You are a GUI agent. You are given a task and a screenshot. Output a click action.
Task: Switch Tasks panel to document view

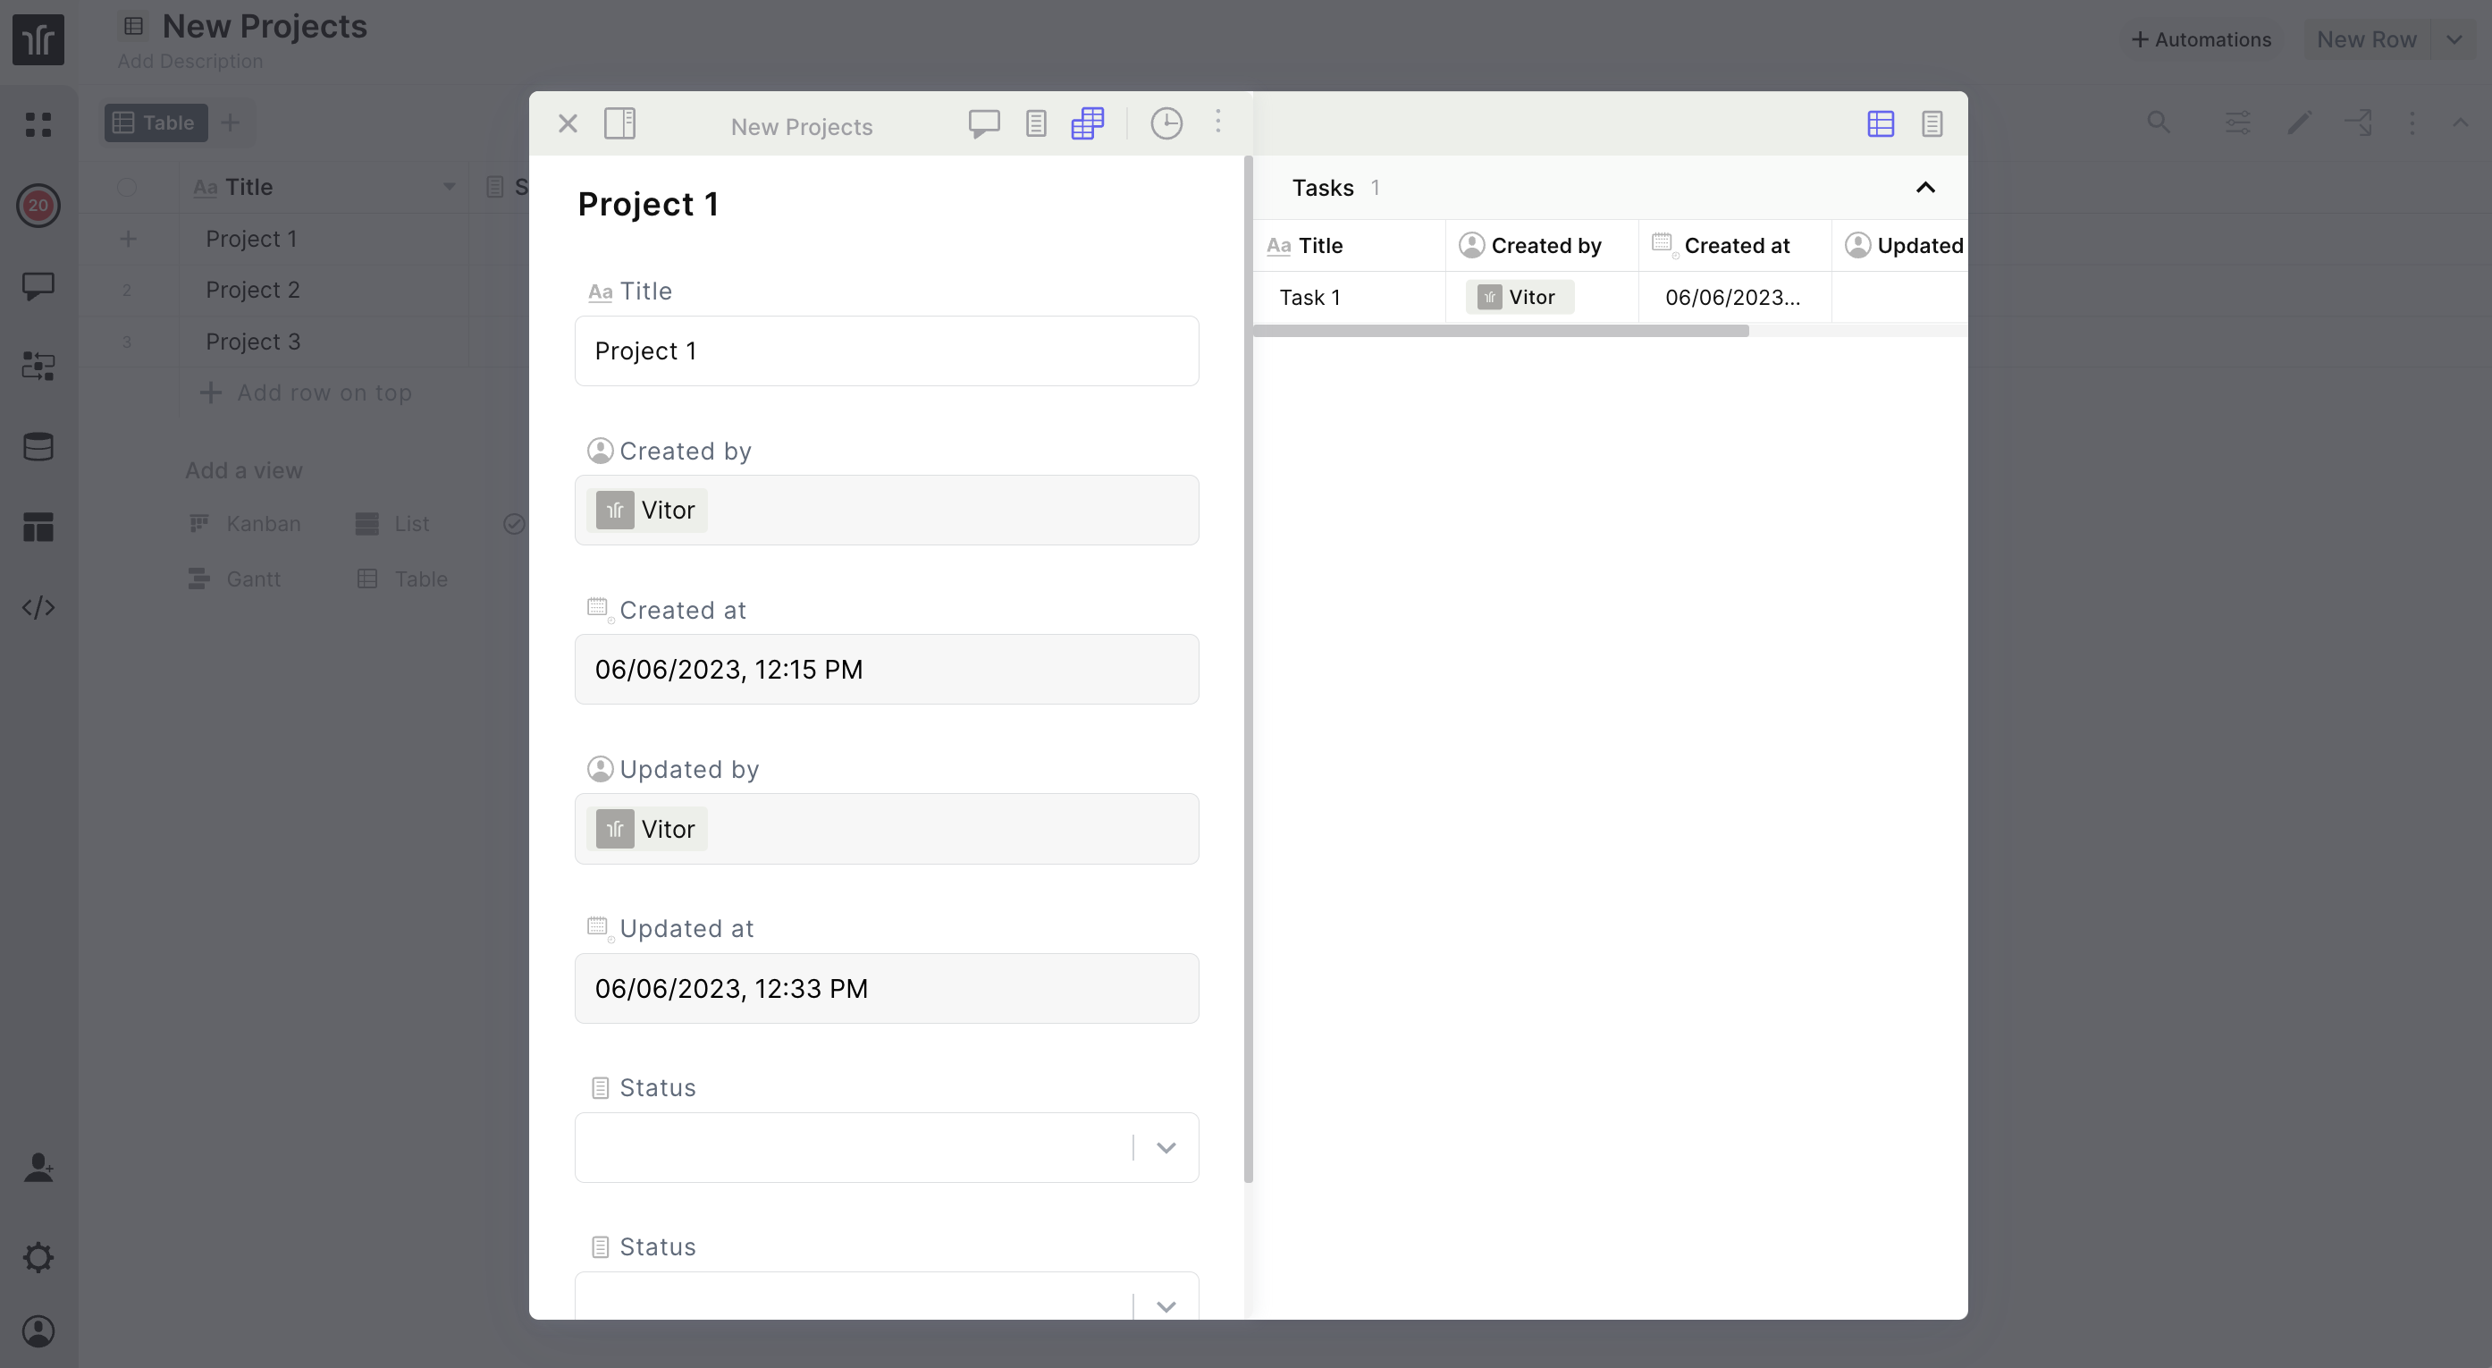pos(1932,124)
